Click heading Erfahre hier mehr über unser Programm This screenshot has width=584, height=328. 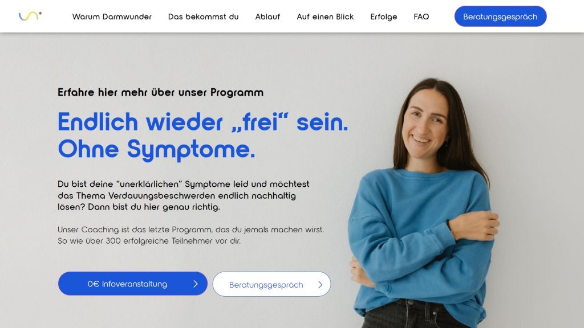tap(160, 92)
